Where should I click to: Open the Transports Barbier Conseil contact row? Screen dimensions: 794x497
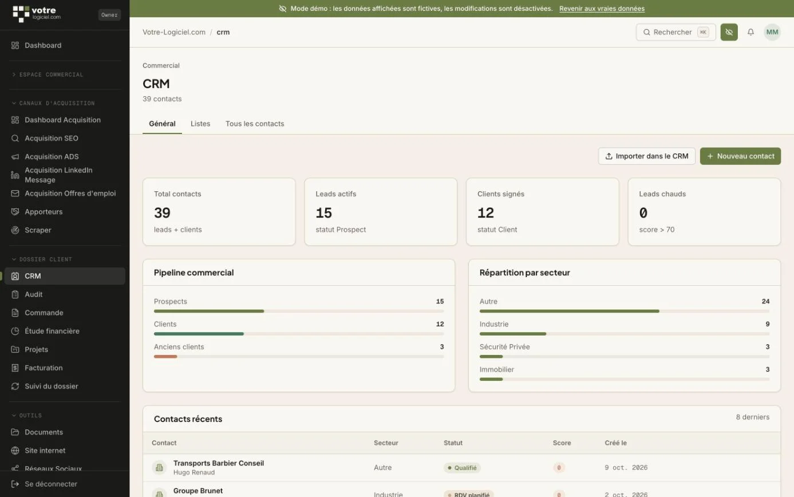(x=461, y=467)
